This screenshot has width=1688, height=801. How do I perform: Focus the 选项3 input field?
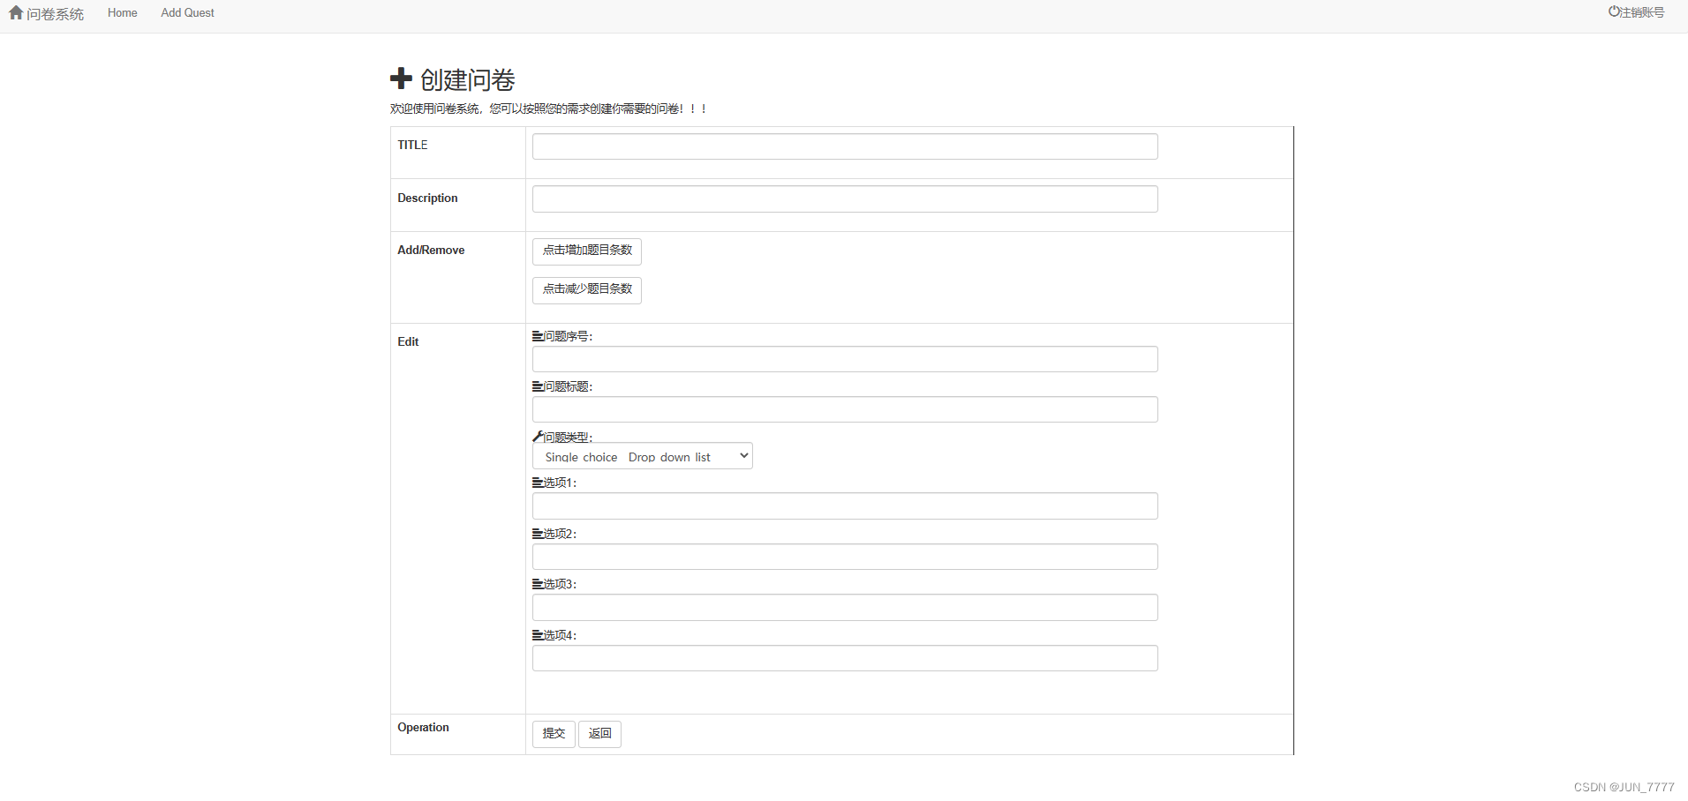pyautogui.click(x=845, y=608)
